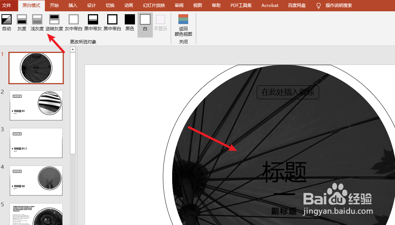Open the 文件 file menu
395x225 pixels.
7,5
